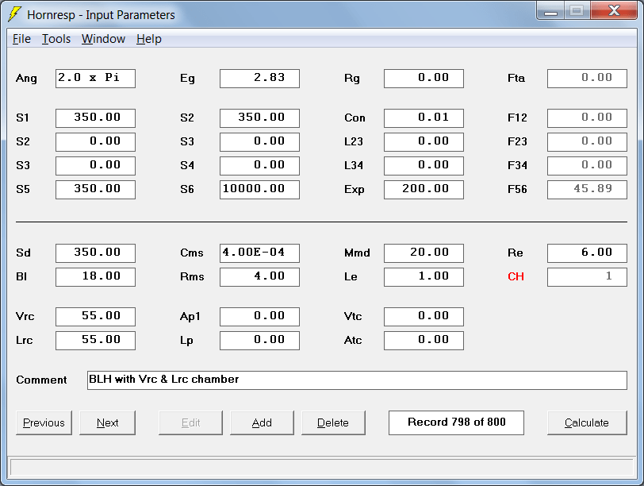The width and height of the screenshot is (644, 486).
Task: Select the Rms field with 4.00
Action: pyautogui.click(x=259, y=277)
